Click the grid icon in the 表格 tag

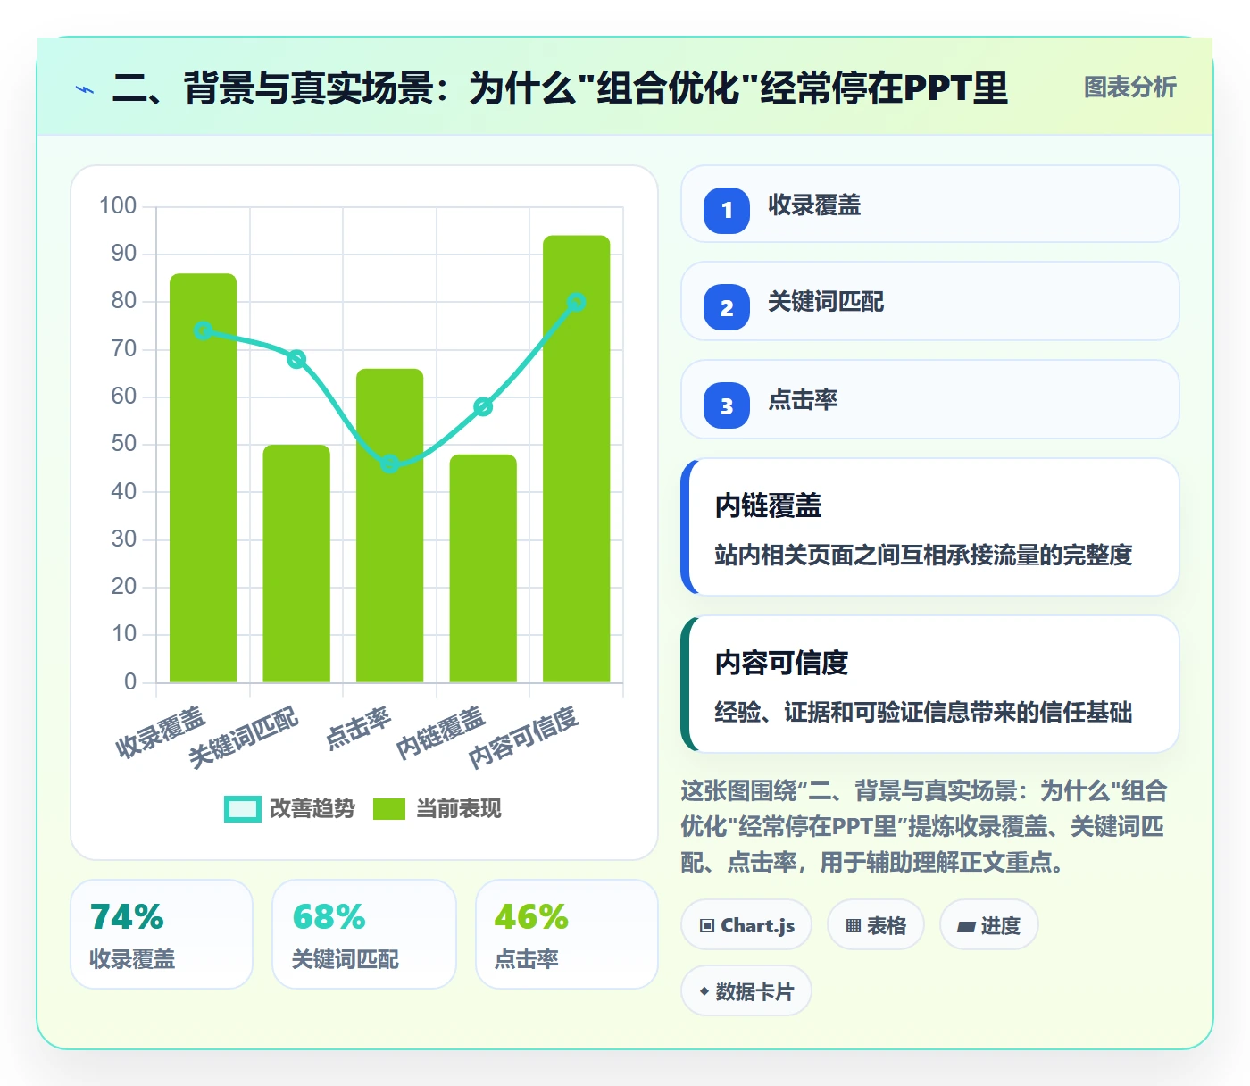(x=854, y=925)
